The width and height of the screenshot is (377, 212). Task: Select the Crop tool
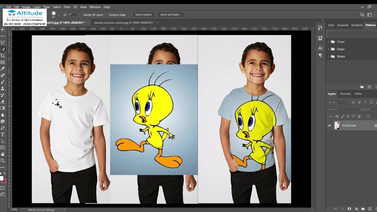(x=3, y=56)
